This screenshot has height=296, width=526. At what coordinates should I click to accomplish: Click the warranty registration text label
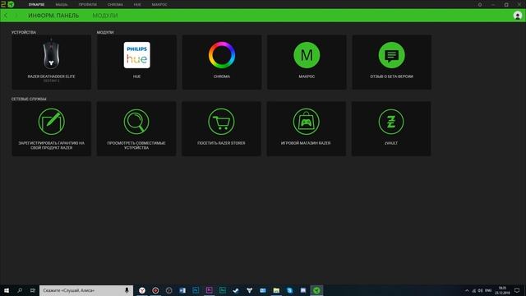click(51, 146)
